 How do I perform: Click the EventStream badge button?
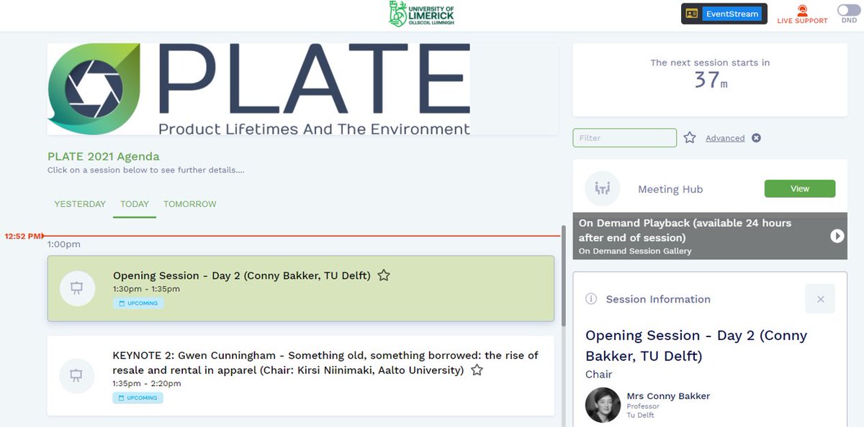(x=724, y=14)
